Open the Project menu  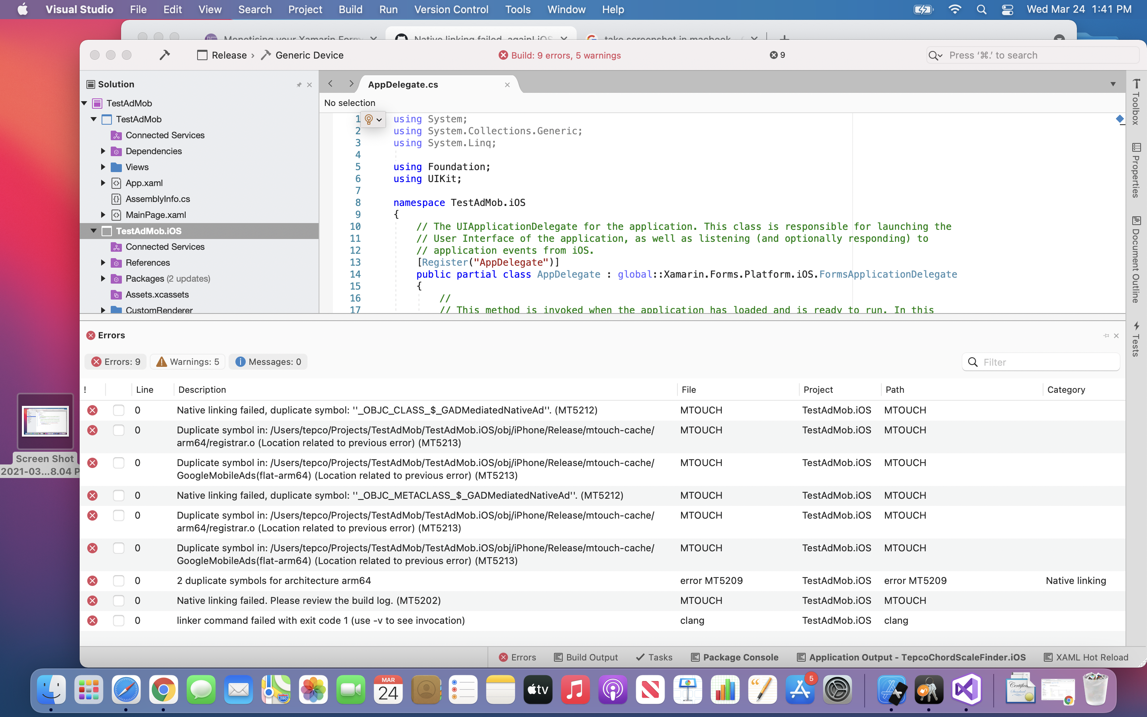[x=305, y=10]
